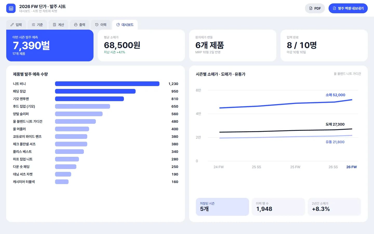Click the 기모 맨투맨 bar

(89, 99)
